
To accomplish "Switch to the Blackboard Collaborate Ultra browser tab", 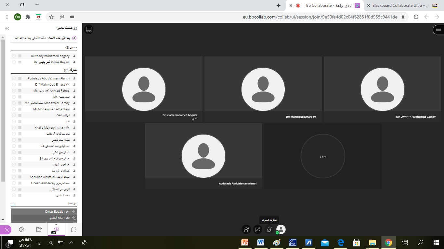I will coord(397,6).
